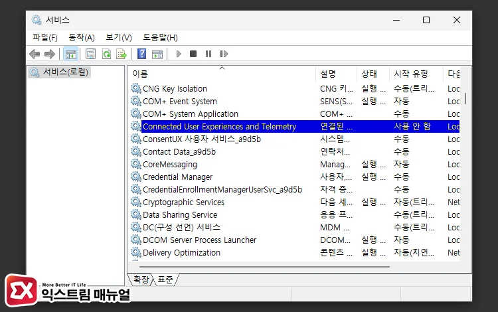Click DCOM... description cell
This screenshot has width=498, height=312.
tap(335, 240)
